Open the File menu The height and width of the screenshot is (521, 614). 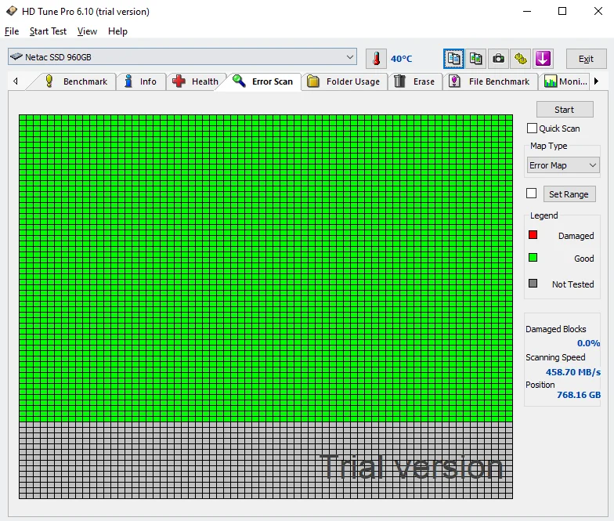[12, 31]
